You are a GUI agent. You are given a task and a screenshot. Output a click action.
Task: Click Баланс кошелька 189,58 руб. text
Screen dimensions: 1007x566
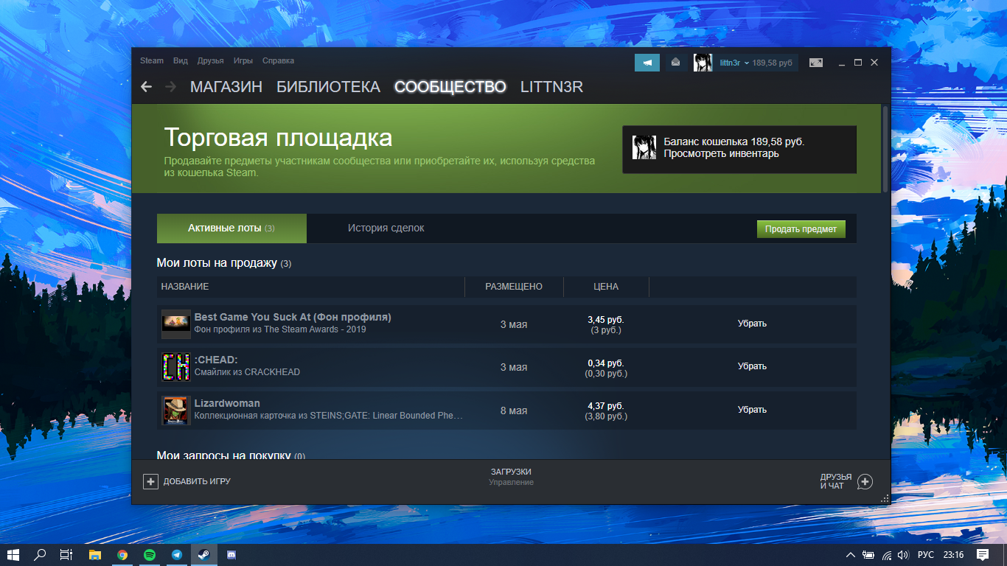click(734, 141)
